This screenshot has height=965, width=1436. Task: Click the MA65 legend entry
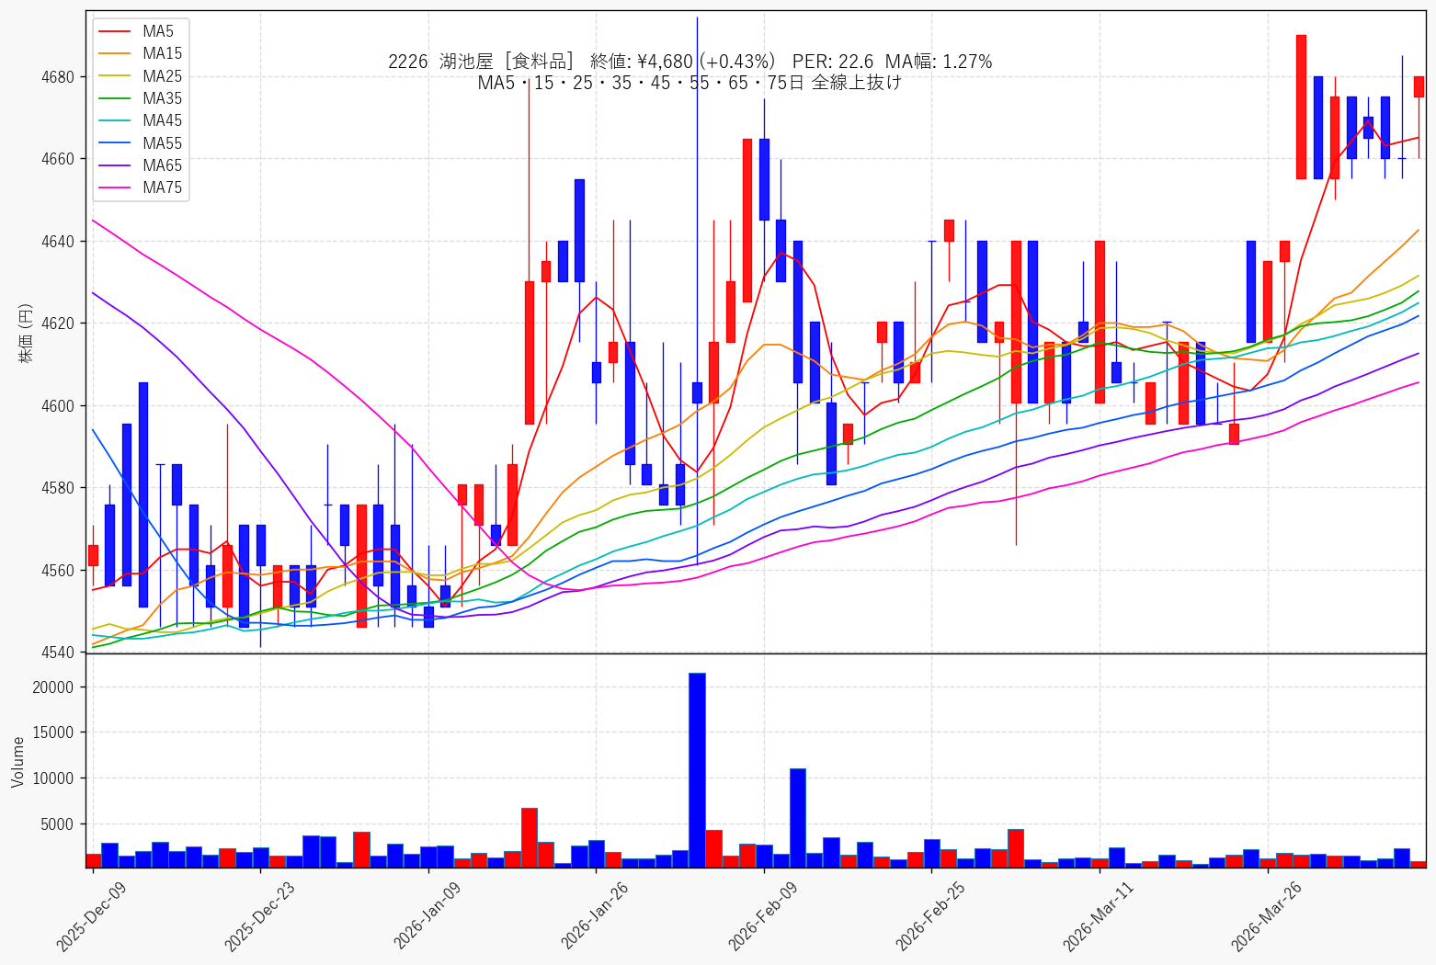[x=140, y=165]
